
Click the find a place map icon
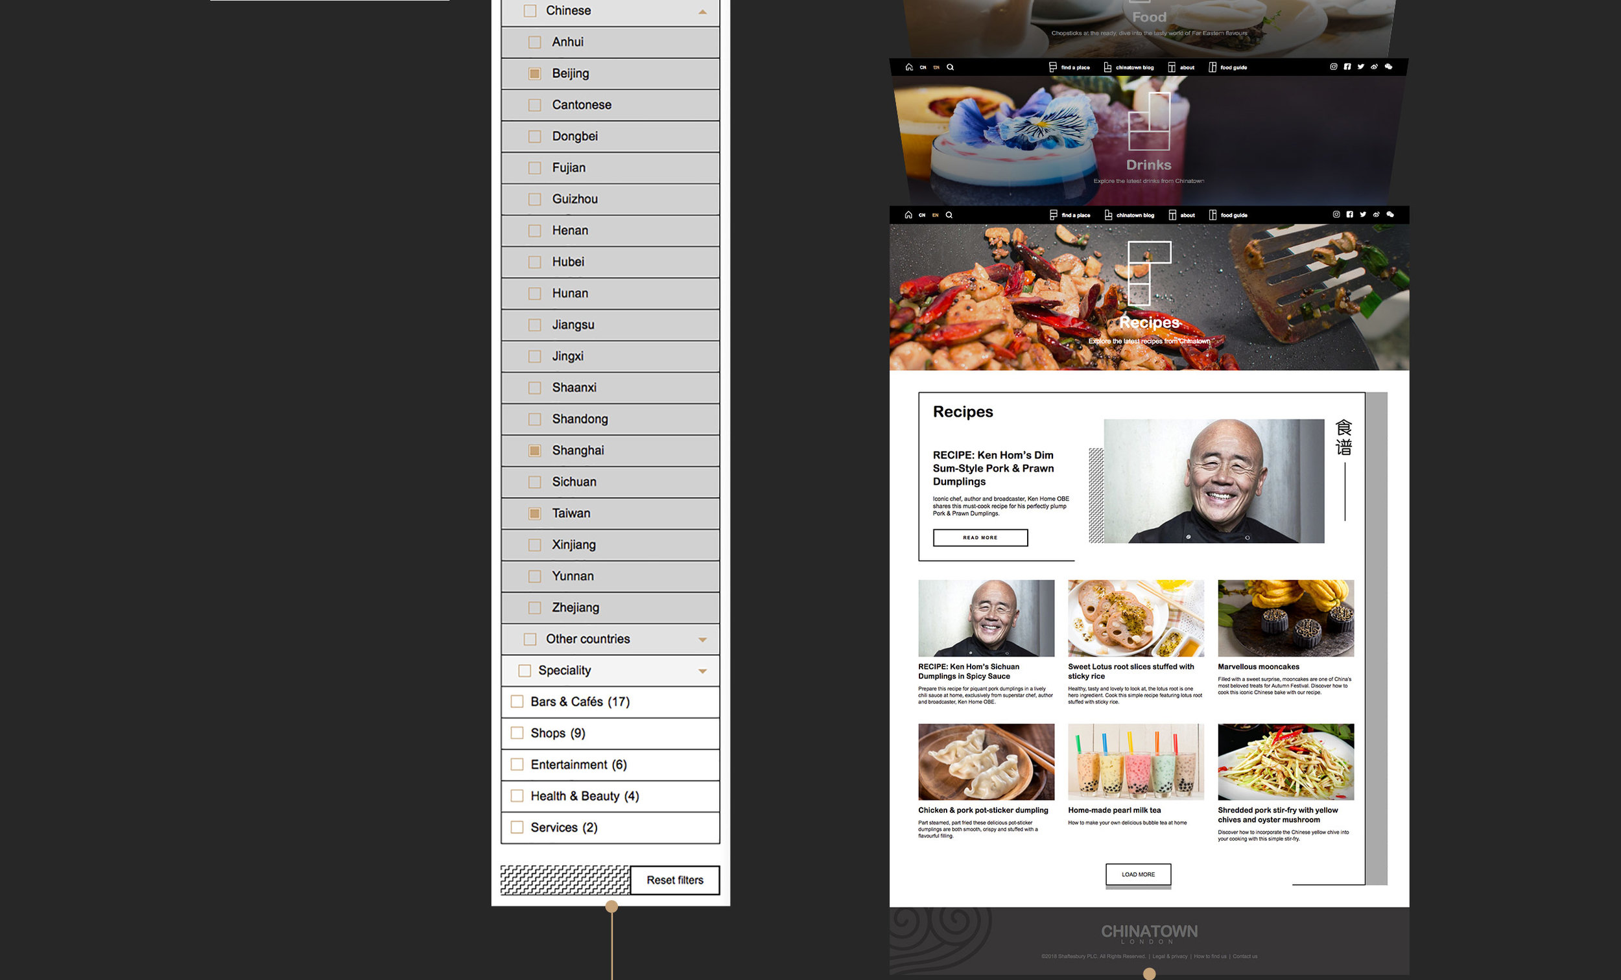pyautogui.click(x=1053, y=215)
